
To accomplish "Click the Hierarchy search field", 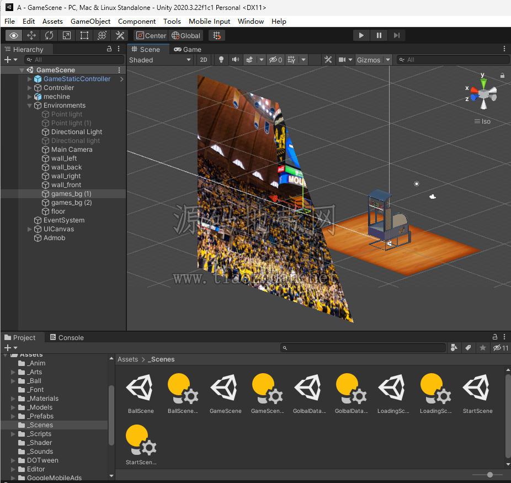I will (74, 60).
